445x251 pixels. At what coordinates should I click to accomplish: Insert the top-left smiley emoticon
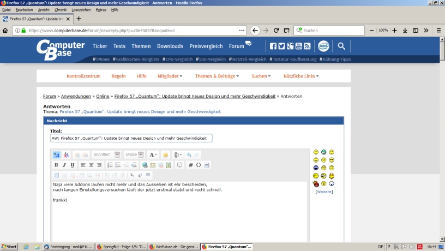click(x=316, y=152)
